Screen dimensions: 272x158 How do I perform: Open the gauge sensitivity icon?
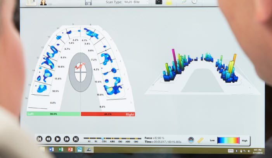point(191,140)
